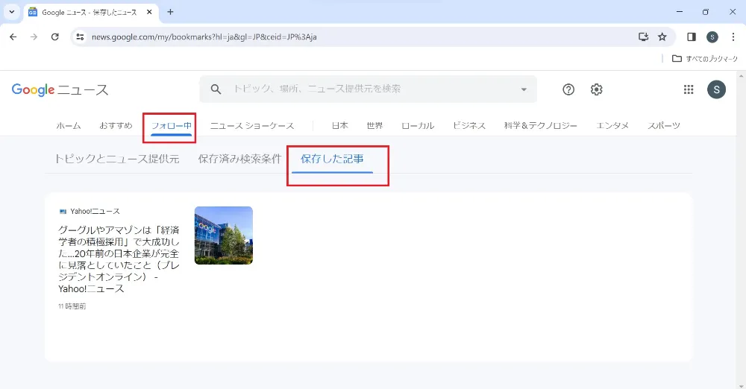Open ニュース ショーケース tab

(x=252, y=125)
